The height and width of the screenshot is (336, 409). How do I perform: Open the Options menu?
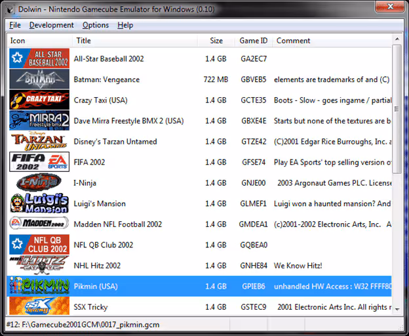[96, 25]
